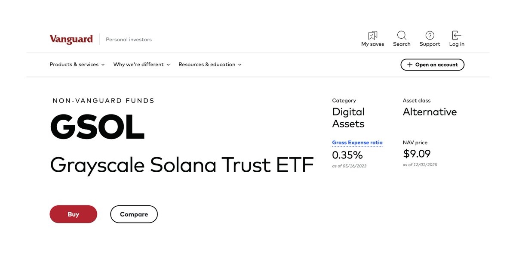Open Support question mark icon
Image resolution: width=516 pixels, height=254 pixels.
(x=430, y=35)
